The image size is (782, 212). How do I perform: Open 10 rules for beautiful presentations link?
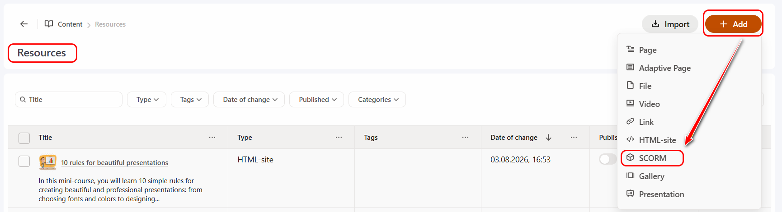(114, 162)
